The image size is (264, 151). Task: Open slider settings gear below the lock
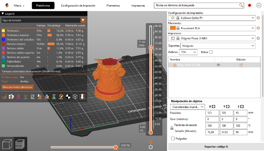150,147
